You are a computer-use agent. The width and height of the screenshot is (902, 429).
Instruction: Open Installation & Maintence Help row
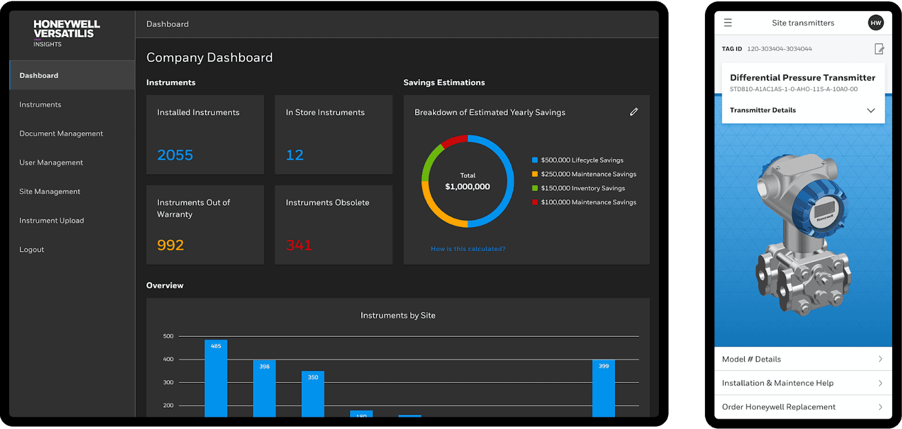coord(803,383)
